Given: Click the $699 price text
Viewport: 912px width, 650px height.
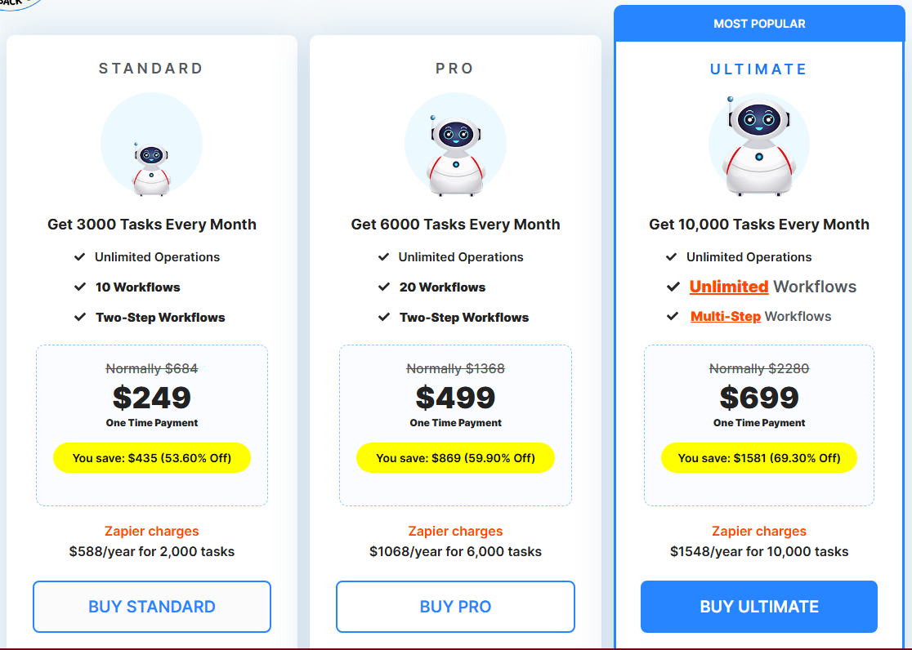Looking at the screenshot, I should coord(759,398).
